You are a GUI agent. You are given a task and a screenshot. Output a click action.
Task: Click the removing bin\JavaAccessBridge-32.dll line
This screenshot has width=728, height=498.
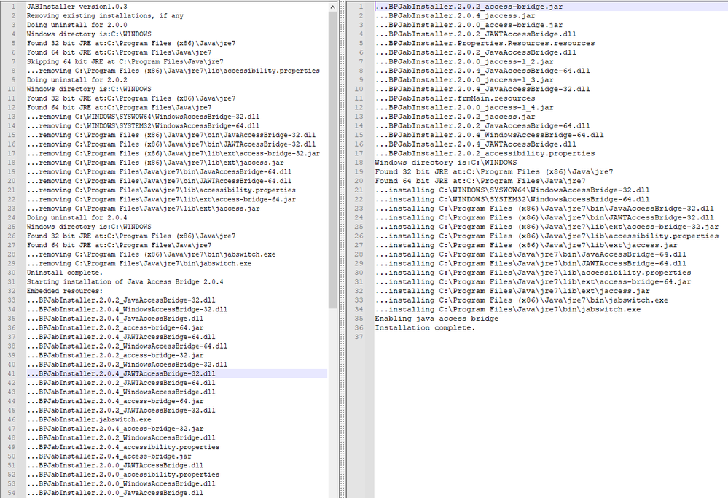[171, 135]
